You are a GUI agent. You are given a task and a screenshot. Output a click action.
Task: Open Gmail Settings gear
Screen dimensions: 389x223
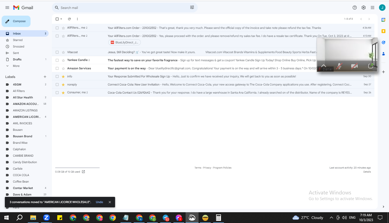coord(364,8)
